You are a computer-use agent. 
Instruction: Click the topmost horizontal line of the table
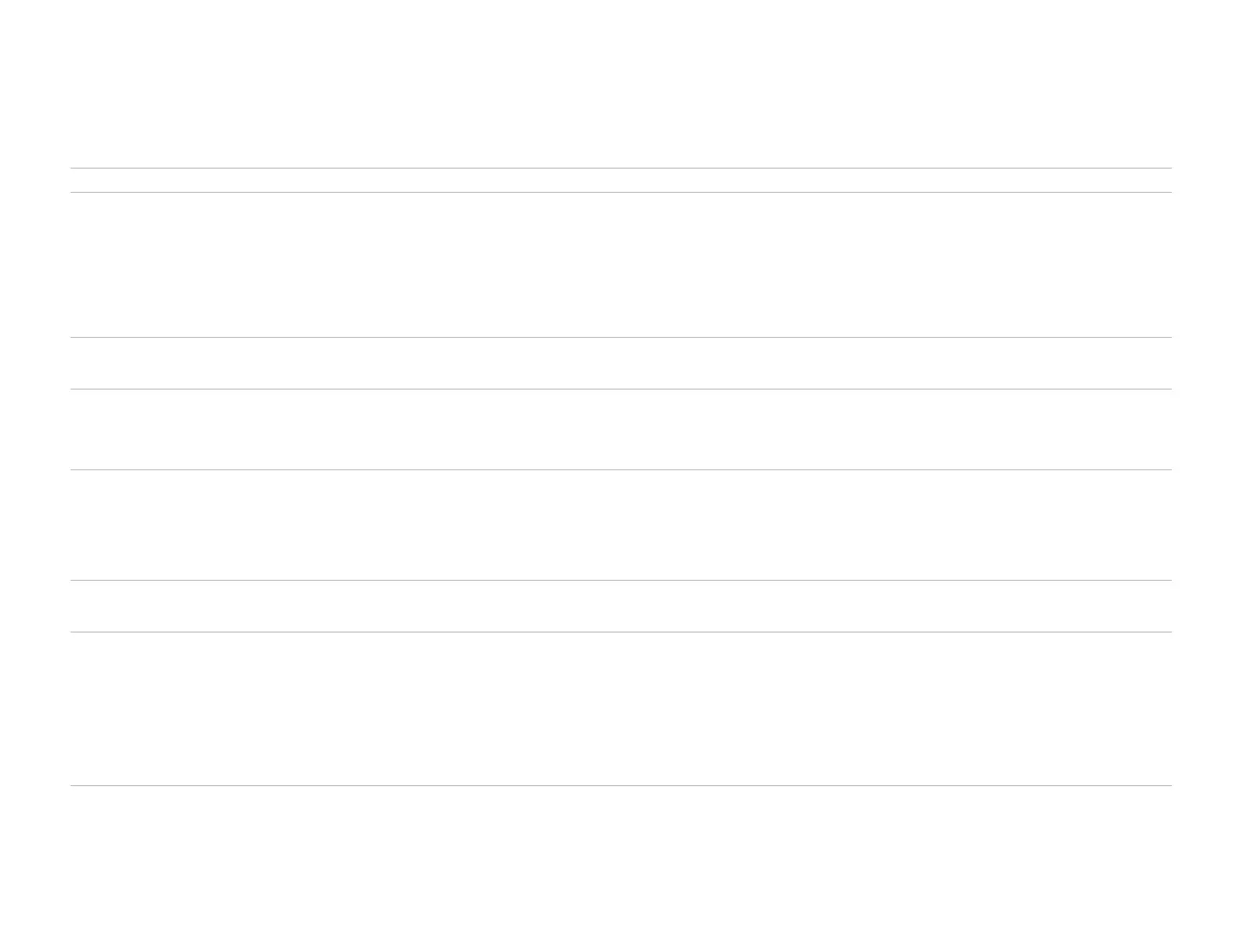coord(620,168)
